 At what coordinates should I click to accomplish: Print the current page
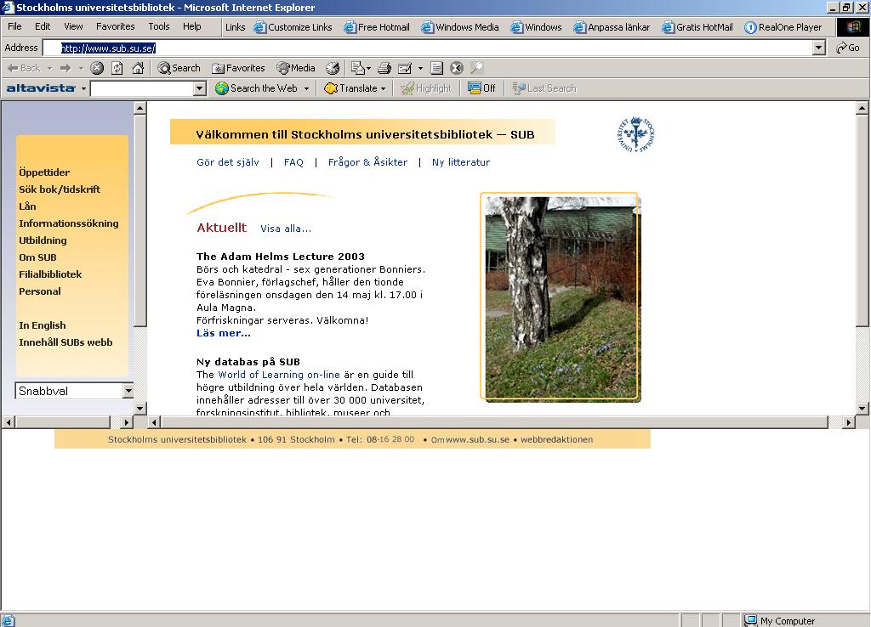(x=384, y=68)
